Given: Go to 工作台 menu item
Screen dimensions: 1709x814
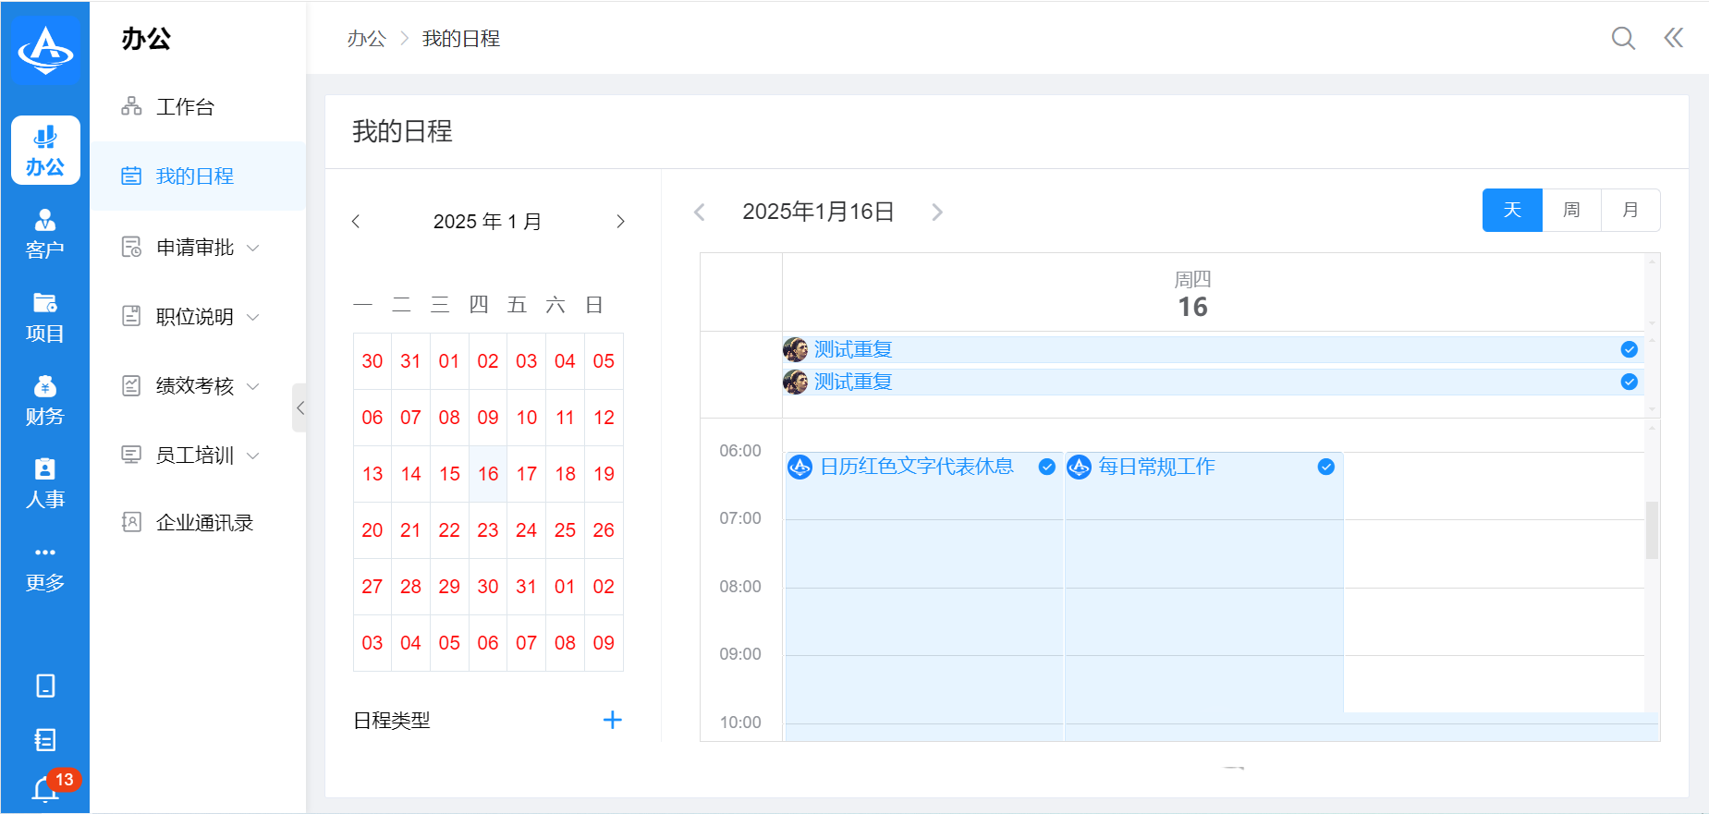Looking at the screenshot, I should [x=198, y=107].
